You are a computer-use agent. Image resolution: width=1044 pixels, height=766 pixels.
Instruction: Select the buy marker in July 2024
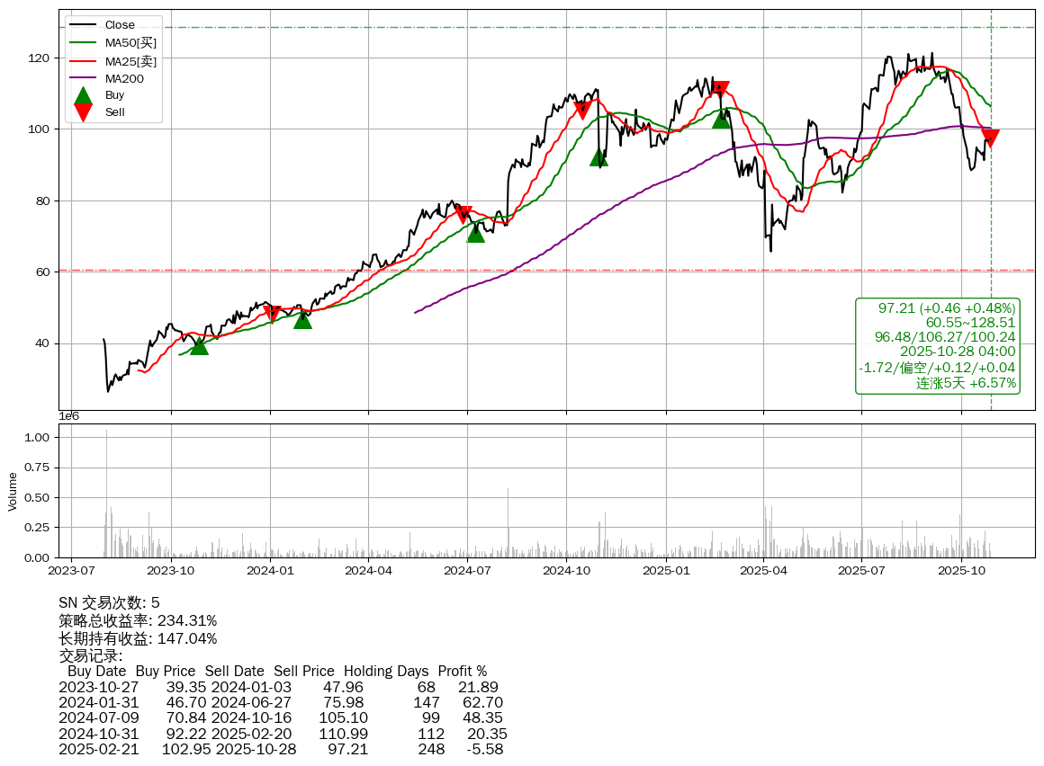click(476, 233)
